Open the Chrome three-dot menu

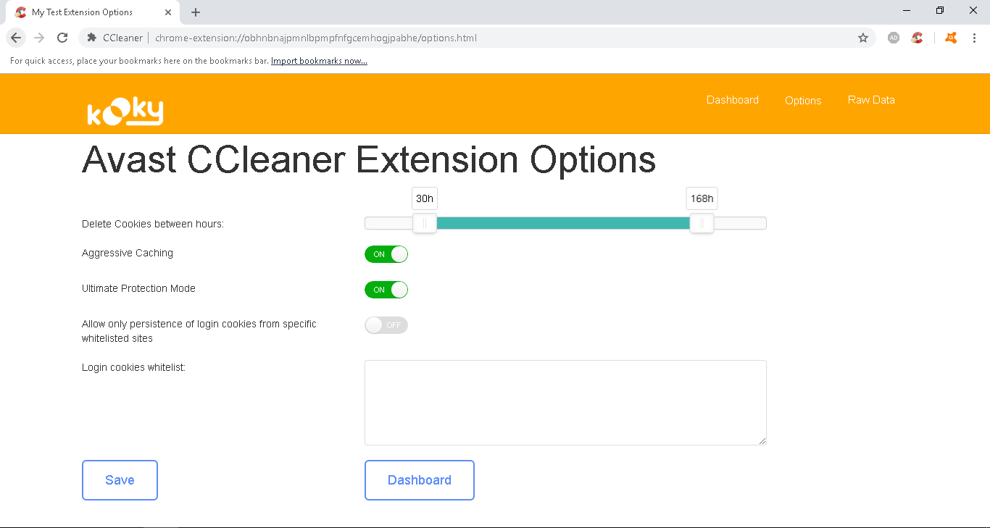tap(974, 38)
